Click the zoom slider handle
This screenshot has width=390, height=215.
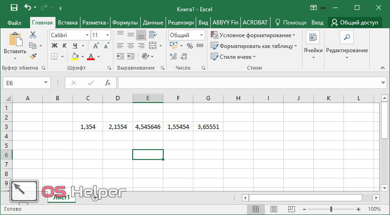point(331,209)
